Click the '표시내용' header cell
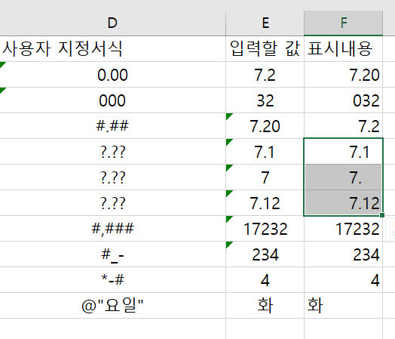Viewport: 395px width, 339px height. coord(343,48)
